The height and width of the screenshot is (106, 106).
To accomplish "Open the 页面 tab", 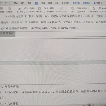I will pyautogui.click(x=29, y=3).
